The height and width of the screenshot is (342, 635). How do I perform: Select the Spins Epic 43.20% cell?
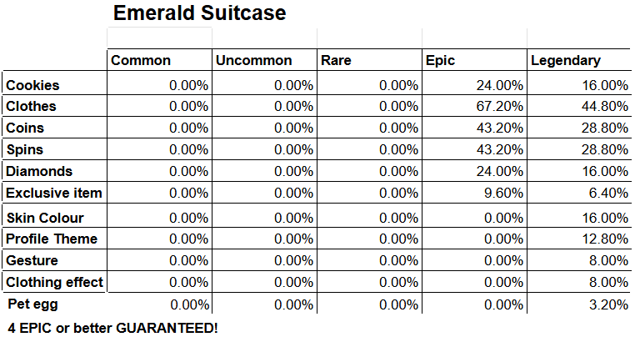pos(500,150)
